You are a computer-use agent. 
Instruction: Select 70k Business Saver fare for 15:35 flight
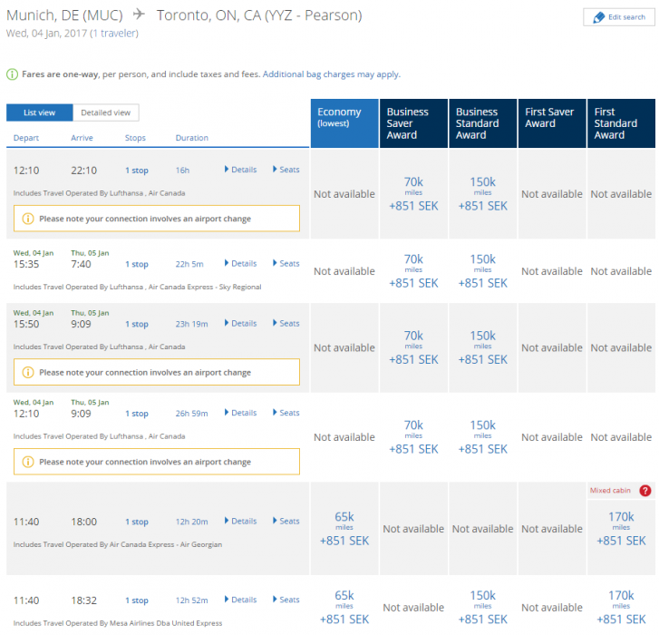pyautogui.click(x=413, y=271)
